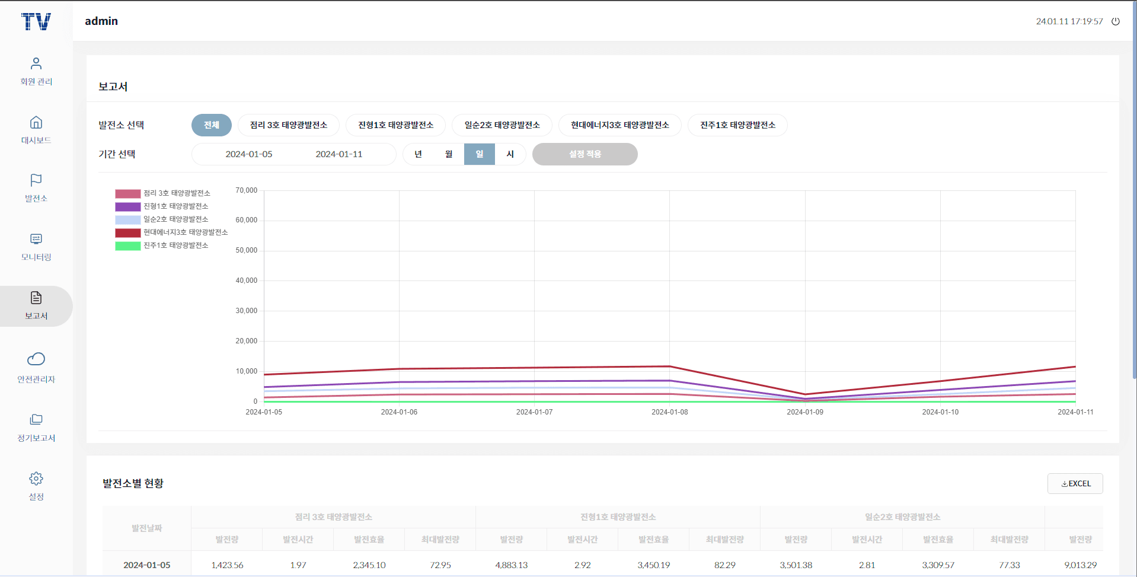Open the 발전소 flag icon
This screenshot has height=577, width=1137.
pyautogui.click(x=36, y=180)
